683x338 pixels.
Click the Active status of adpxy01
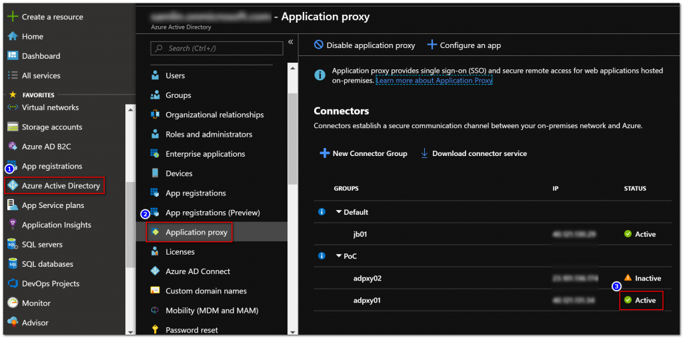(640, 300)
